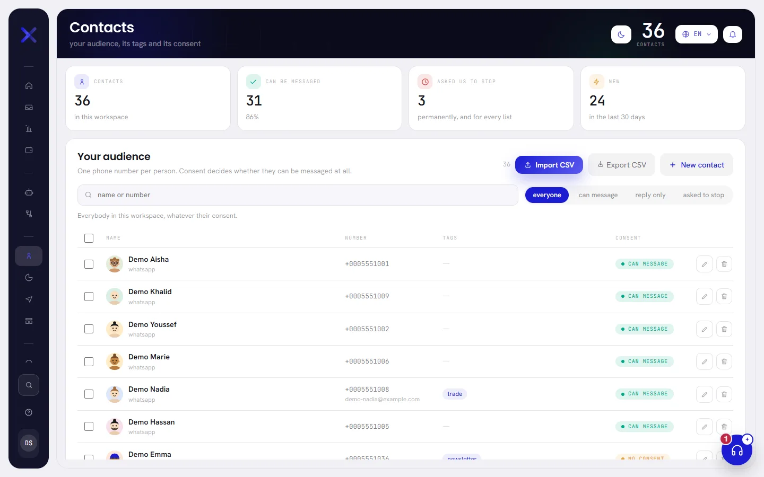
Task: Click the Import CSV button
Action: (x=549, y=165)
